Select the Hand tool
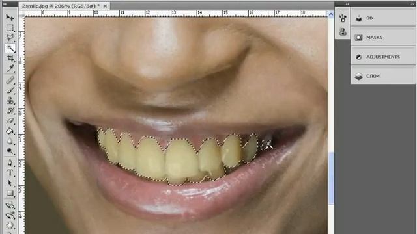 coord(10,226)
